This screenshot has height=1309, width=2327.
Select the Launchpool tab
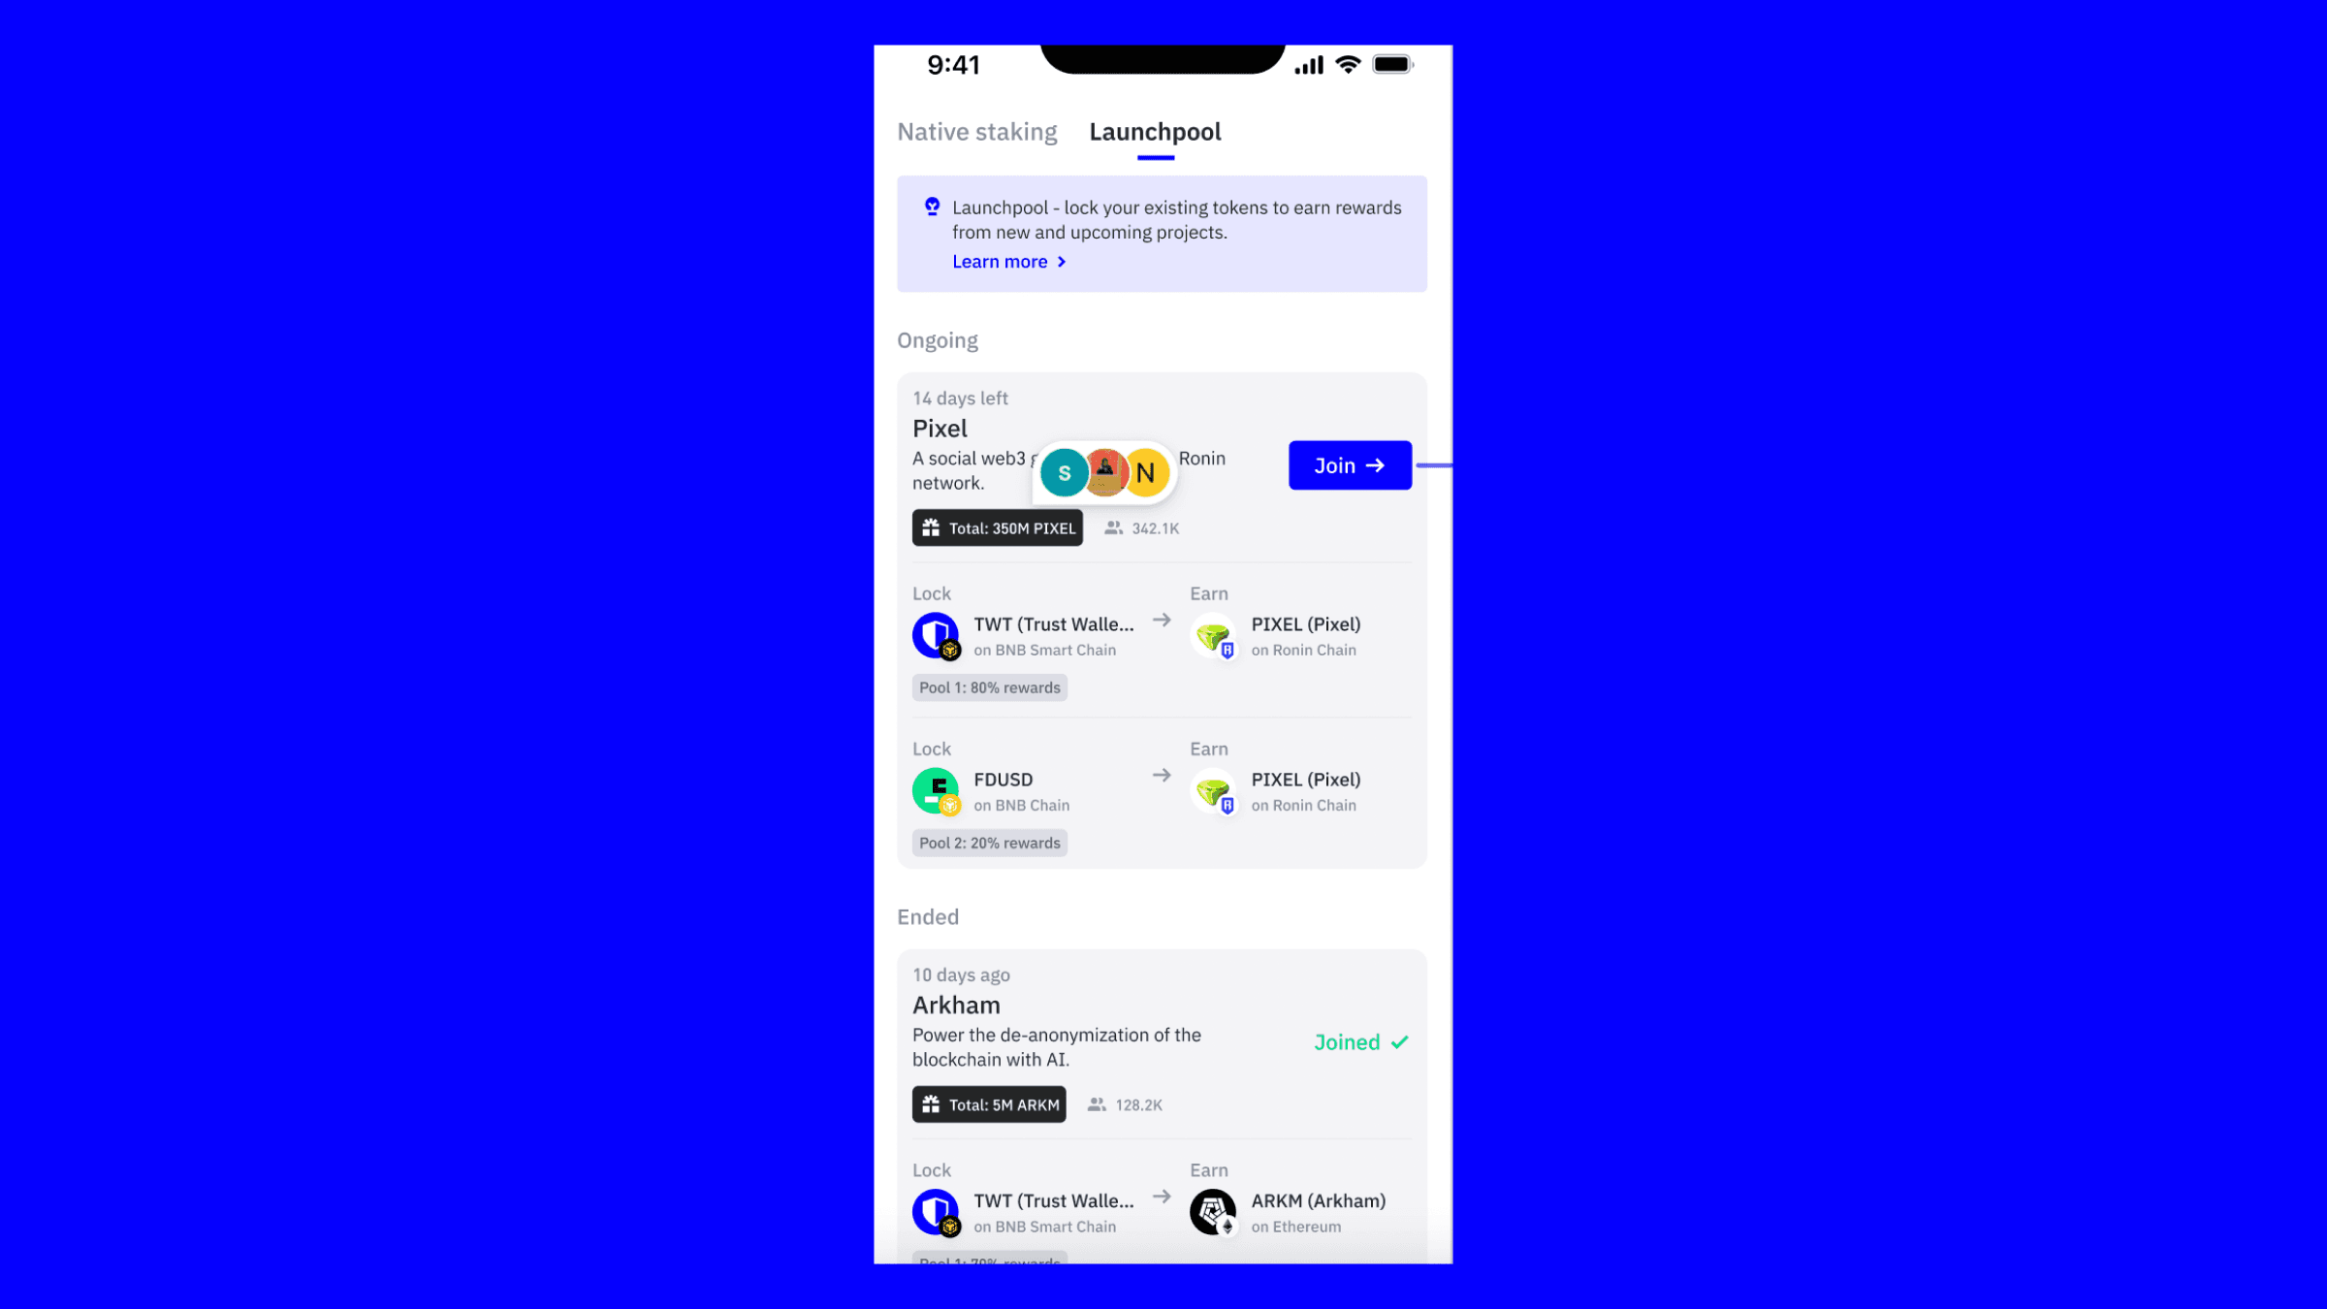[1156, 131]
